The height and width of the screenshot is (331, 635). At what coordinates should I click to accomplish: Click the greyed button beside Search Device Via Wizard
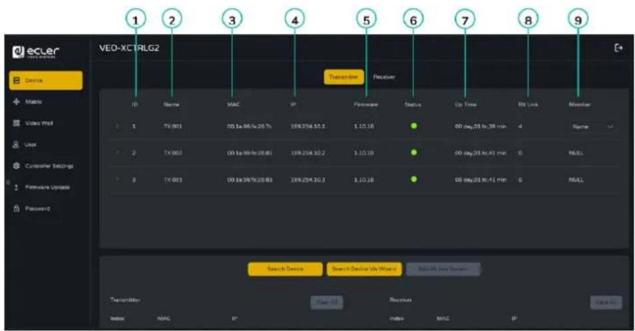[x=443, y=269]
